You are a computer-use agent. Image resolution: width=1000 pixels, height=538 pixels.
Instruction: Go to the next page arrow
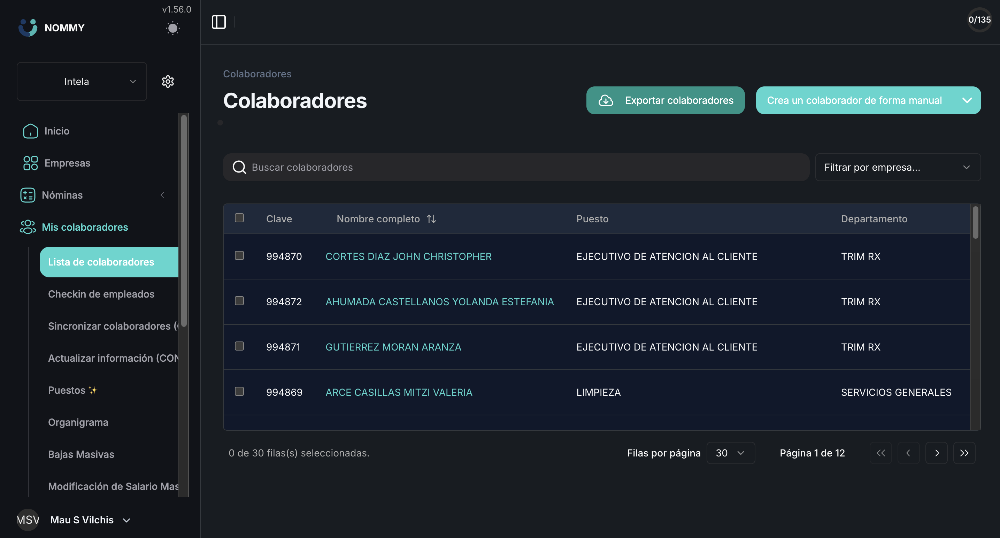pyautogui.click(x=936, y=453)
